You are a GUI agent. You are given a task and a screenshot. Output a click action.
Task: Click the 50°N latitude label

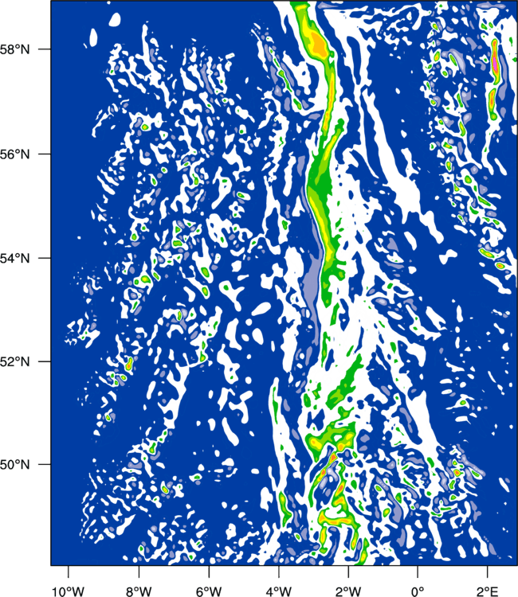(15, 465)
